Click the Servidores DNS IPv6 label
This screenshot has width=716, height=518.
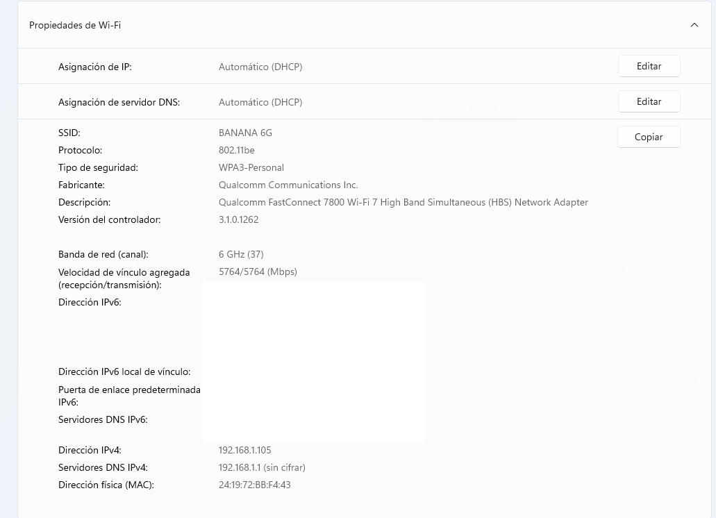103,419
